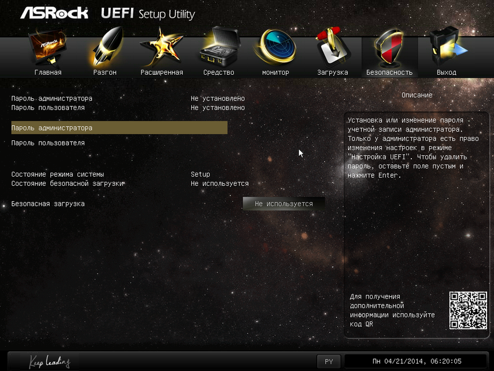
Task: Click the монитор radar icon
Action: click(x=276, y=49)
